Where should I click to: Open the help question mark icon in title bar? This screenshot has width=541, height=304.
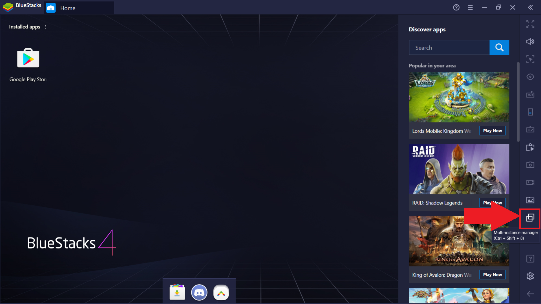point(456,8)
